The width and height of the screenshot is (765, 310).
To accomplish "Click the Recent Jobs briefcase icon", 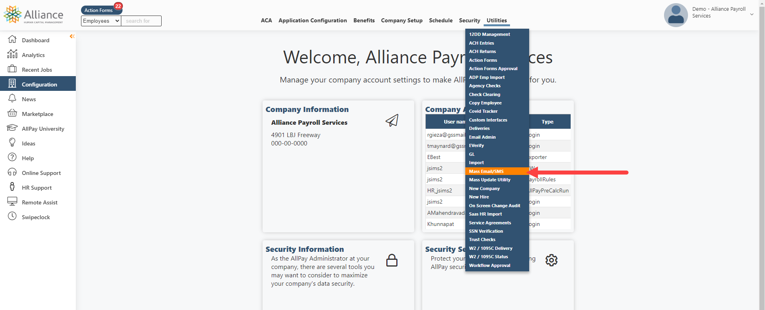I will pos(12,69).
